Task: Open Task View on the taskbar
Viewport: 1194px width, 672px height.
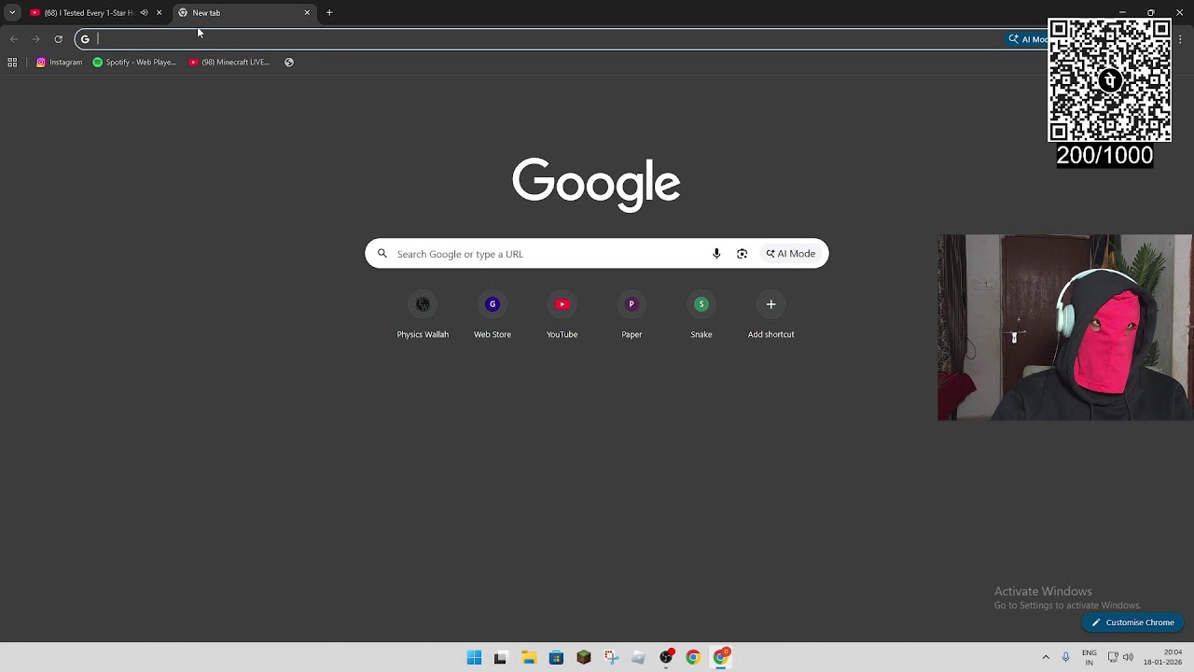Action: (501, 658)
